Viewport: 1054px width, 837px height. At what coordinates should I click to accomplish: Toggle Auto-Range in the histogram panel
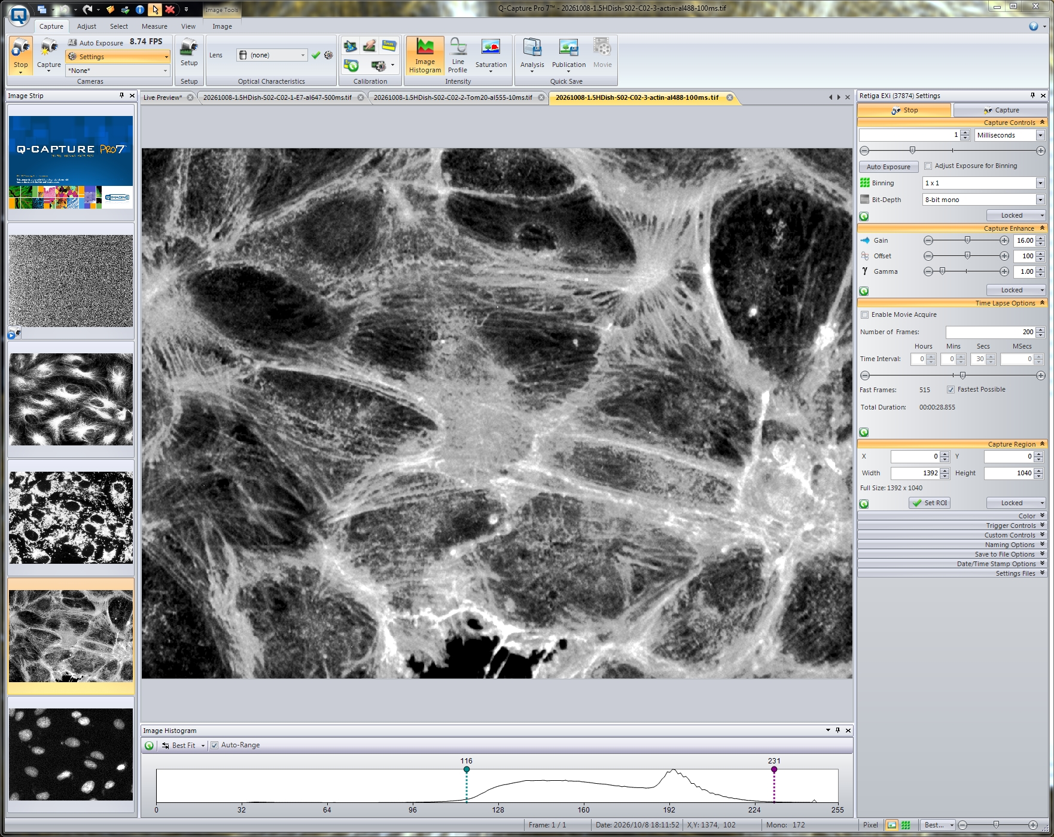(214, 746)
